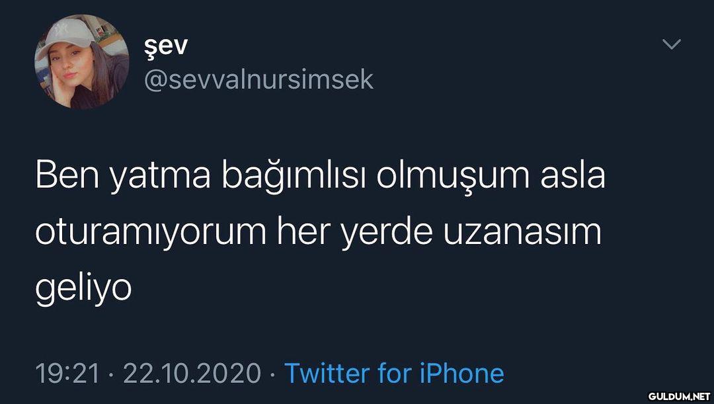Click the GULDUM.NET watermark

coord(679,396)
